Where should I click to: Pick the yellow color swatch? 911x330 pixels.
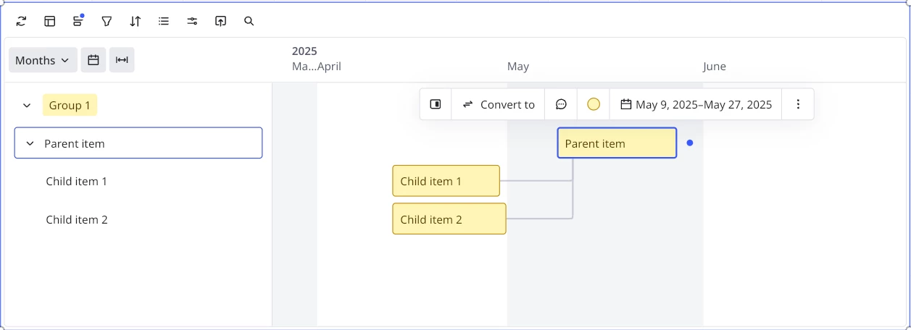point(594,104)
